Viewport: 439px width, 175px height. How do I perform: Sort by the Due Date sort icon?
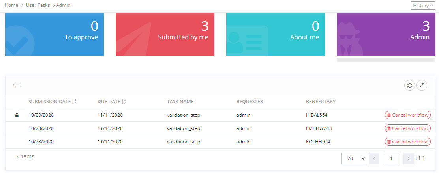[x=124, y=102]
